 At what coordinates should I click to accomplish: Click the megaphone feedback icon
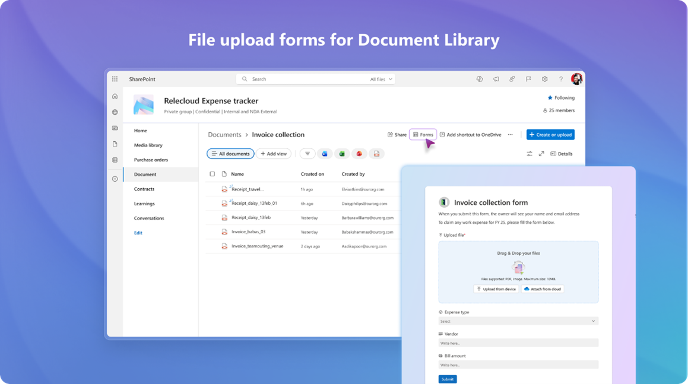tap(496, 79)
